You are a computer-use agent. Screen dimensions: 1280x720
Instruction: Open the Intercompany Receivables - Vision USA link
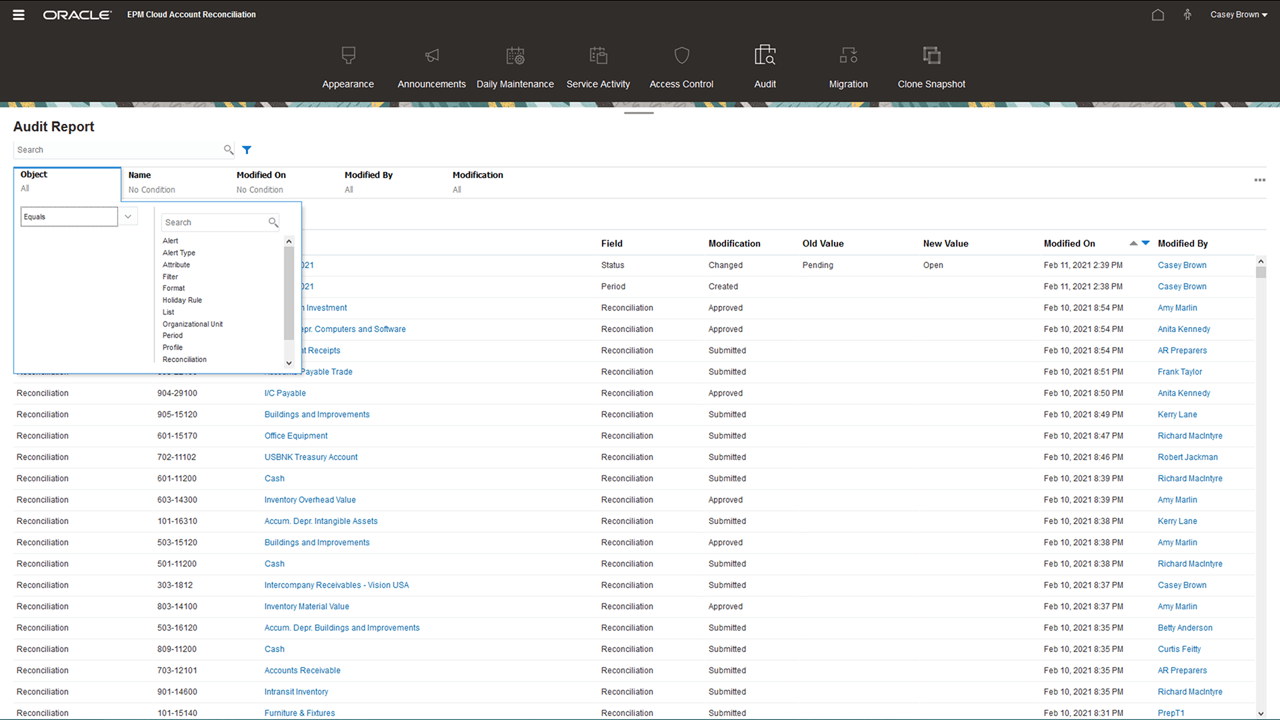tap(336, 585)
